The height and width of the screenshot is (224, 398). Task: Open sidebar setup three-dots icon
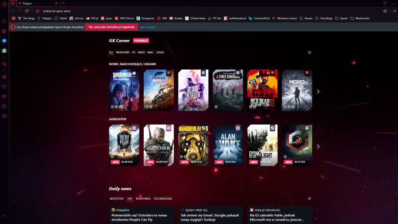click(4, 216)
